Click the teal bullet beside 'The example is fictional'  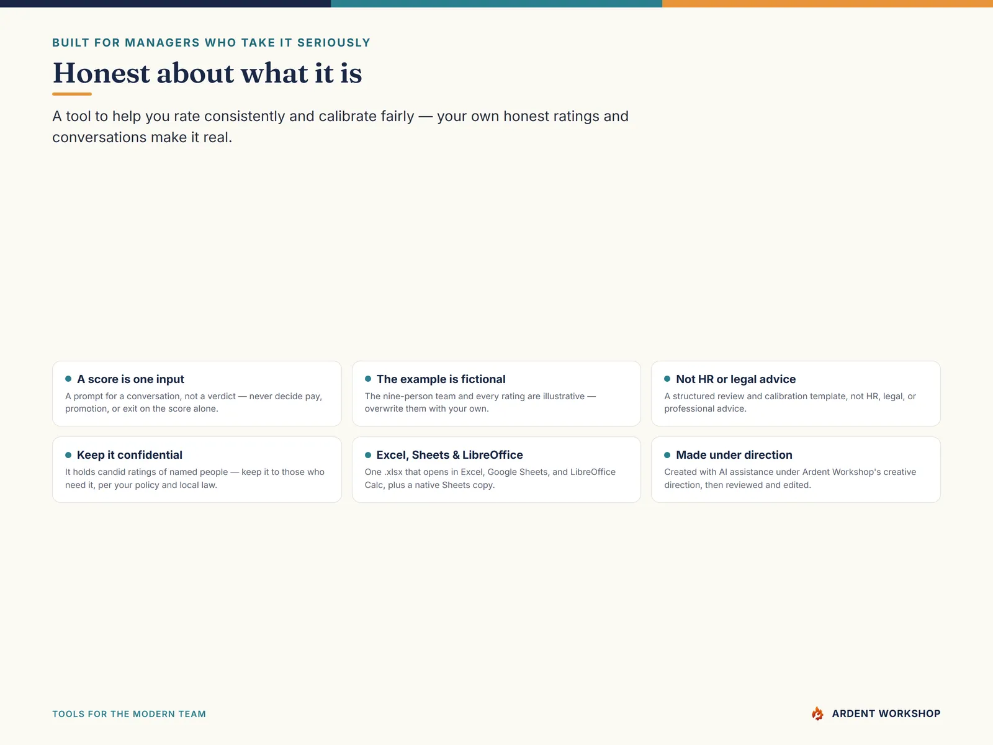coord(368,379)
